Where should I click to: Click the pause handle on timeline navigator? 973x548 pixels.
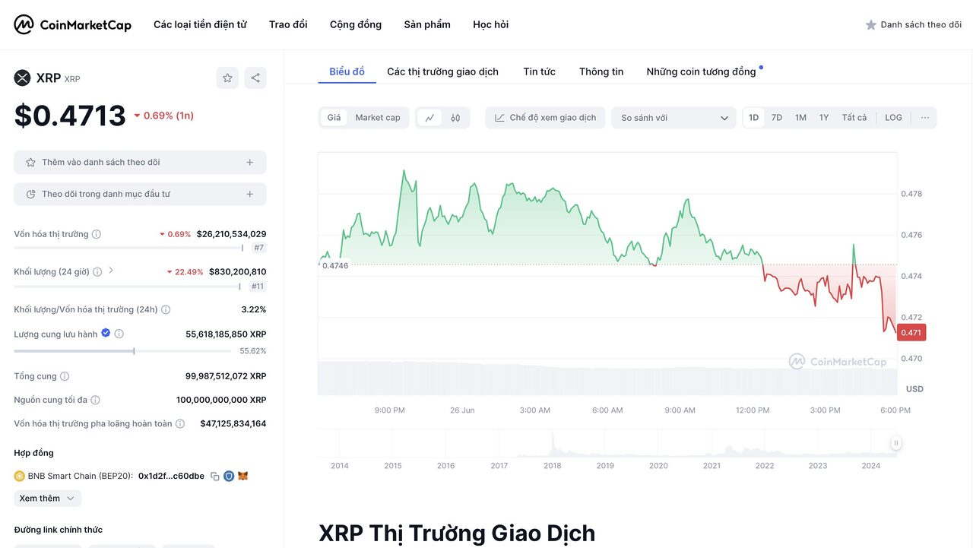point(896,443)
